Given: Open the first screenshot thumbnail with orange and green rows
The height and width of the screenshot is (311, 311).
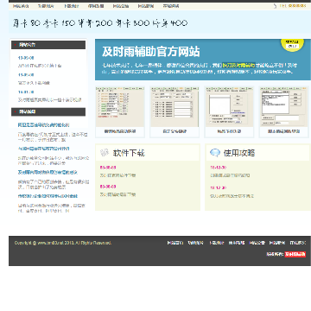Looking at the screenshot, I should tap(120, 106).
